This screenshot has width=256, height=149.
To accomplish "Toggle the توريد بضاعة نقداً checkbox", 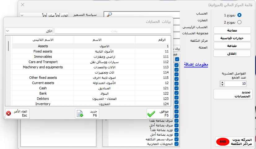I will coord(176,130).
